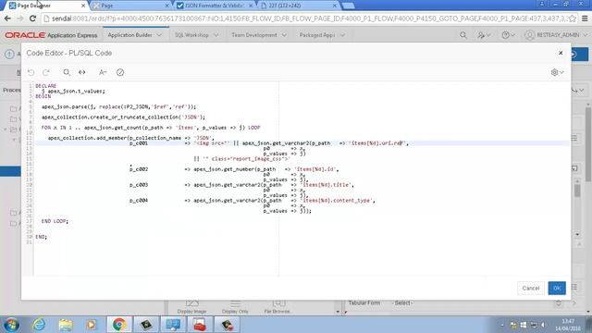This screenshot has height=333, width=592.
Task: Switch to the Page browser tab
Action: [130, 6]
